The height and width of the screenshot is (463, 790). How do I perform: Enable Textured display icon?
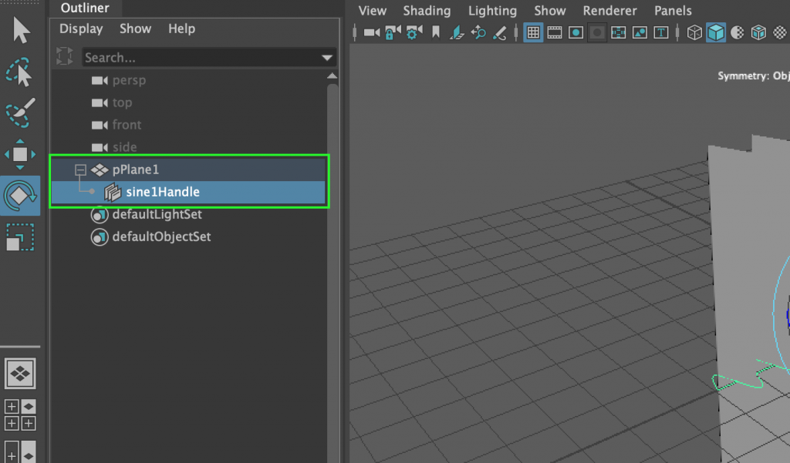pyautogui.click(x=779, y=32)
